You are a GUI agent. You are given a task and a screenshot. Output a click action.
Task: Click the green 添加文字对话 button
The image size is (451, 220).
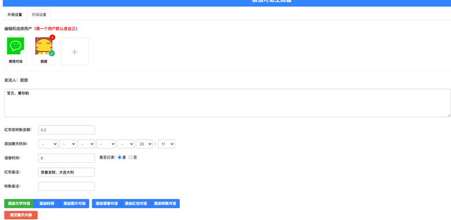pyautogui.click(x=19, y=204)
